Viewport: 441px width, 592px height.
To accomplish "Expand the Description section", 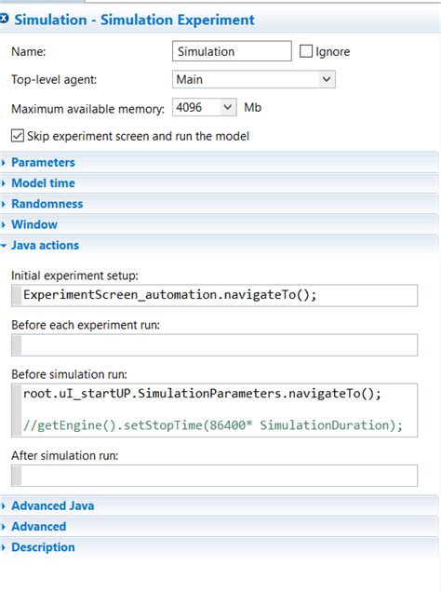I will [x=43, y=547].
